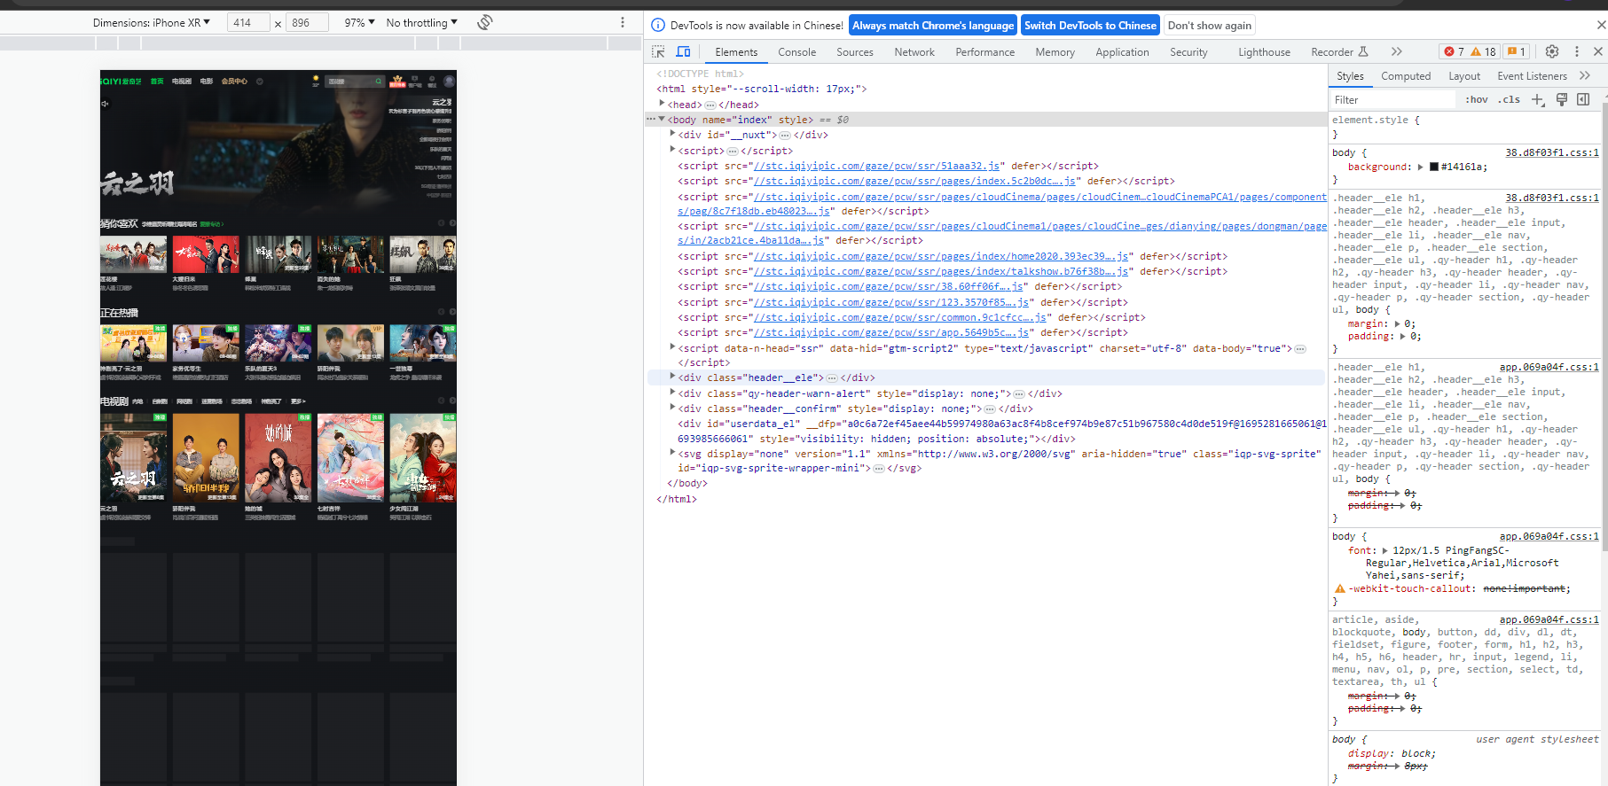Activate the inspect element picker tool
1608x786 pixels.
pyautogui.click(x=658, y=52)
